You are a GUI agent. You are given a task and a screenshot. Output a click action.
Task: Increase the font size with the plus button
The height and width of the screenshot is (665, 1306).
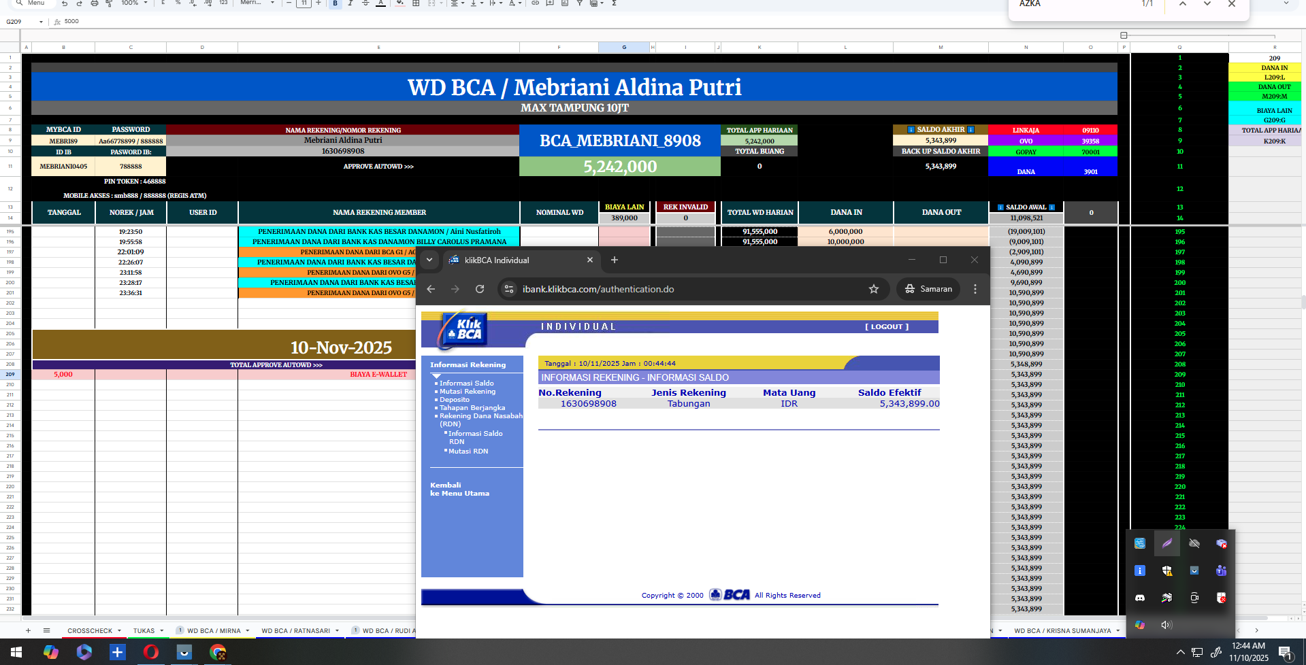pyautogui.click(x=319, y=3)
